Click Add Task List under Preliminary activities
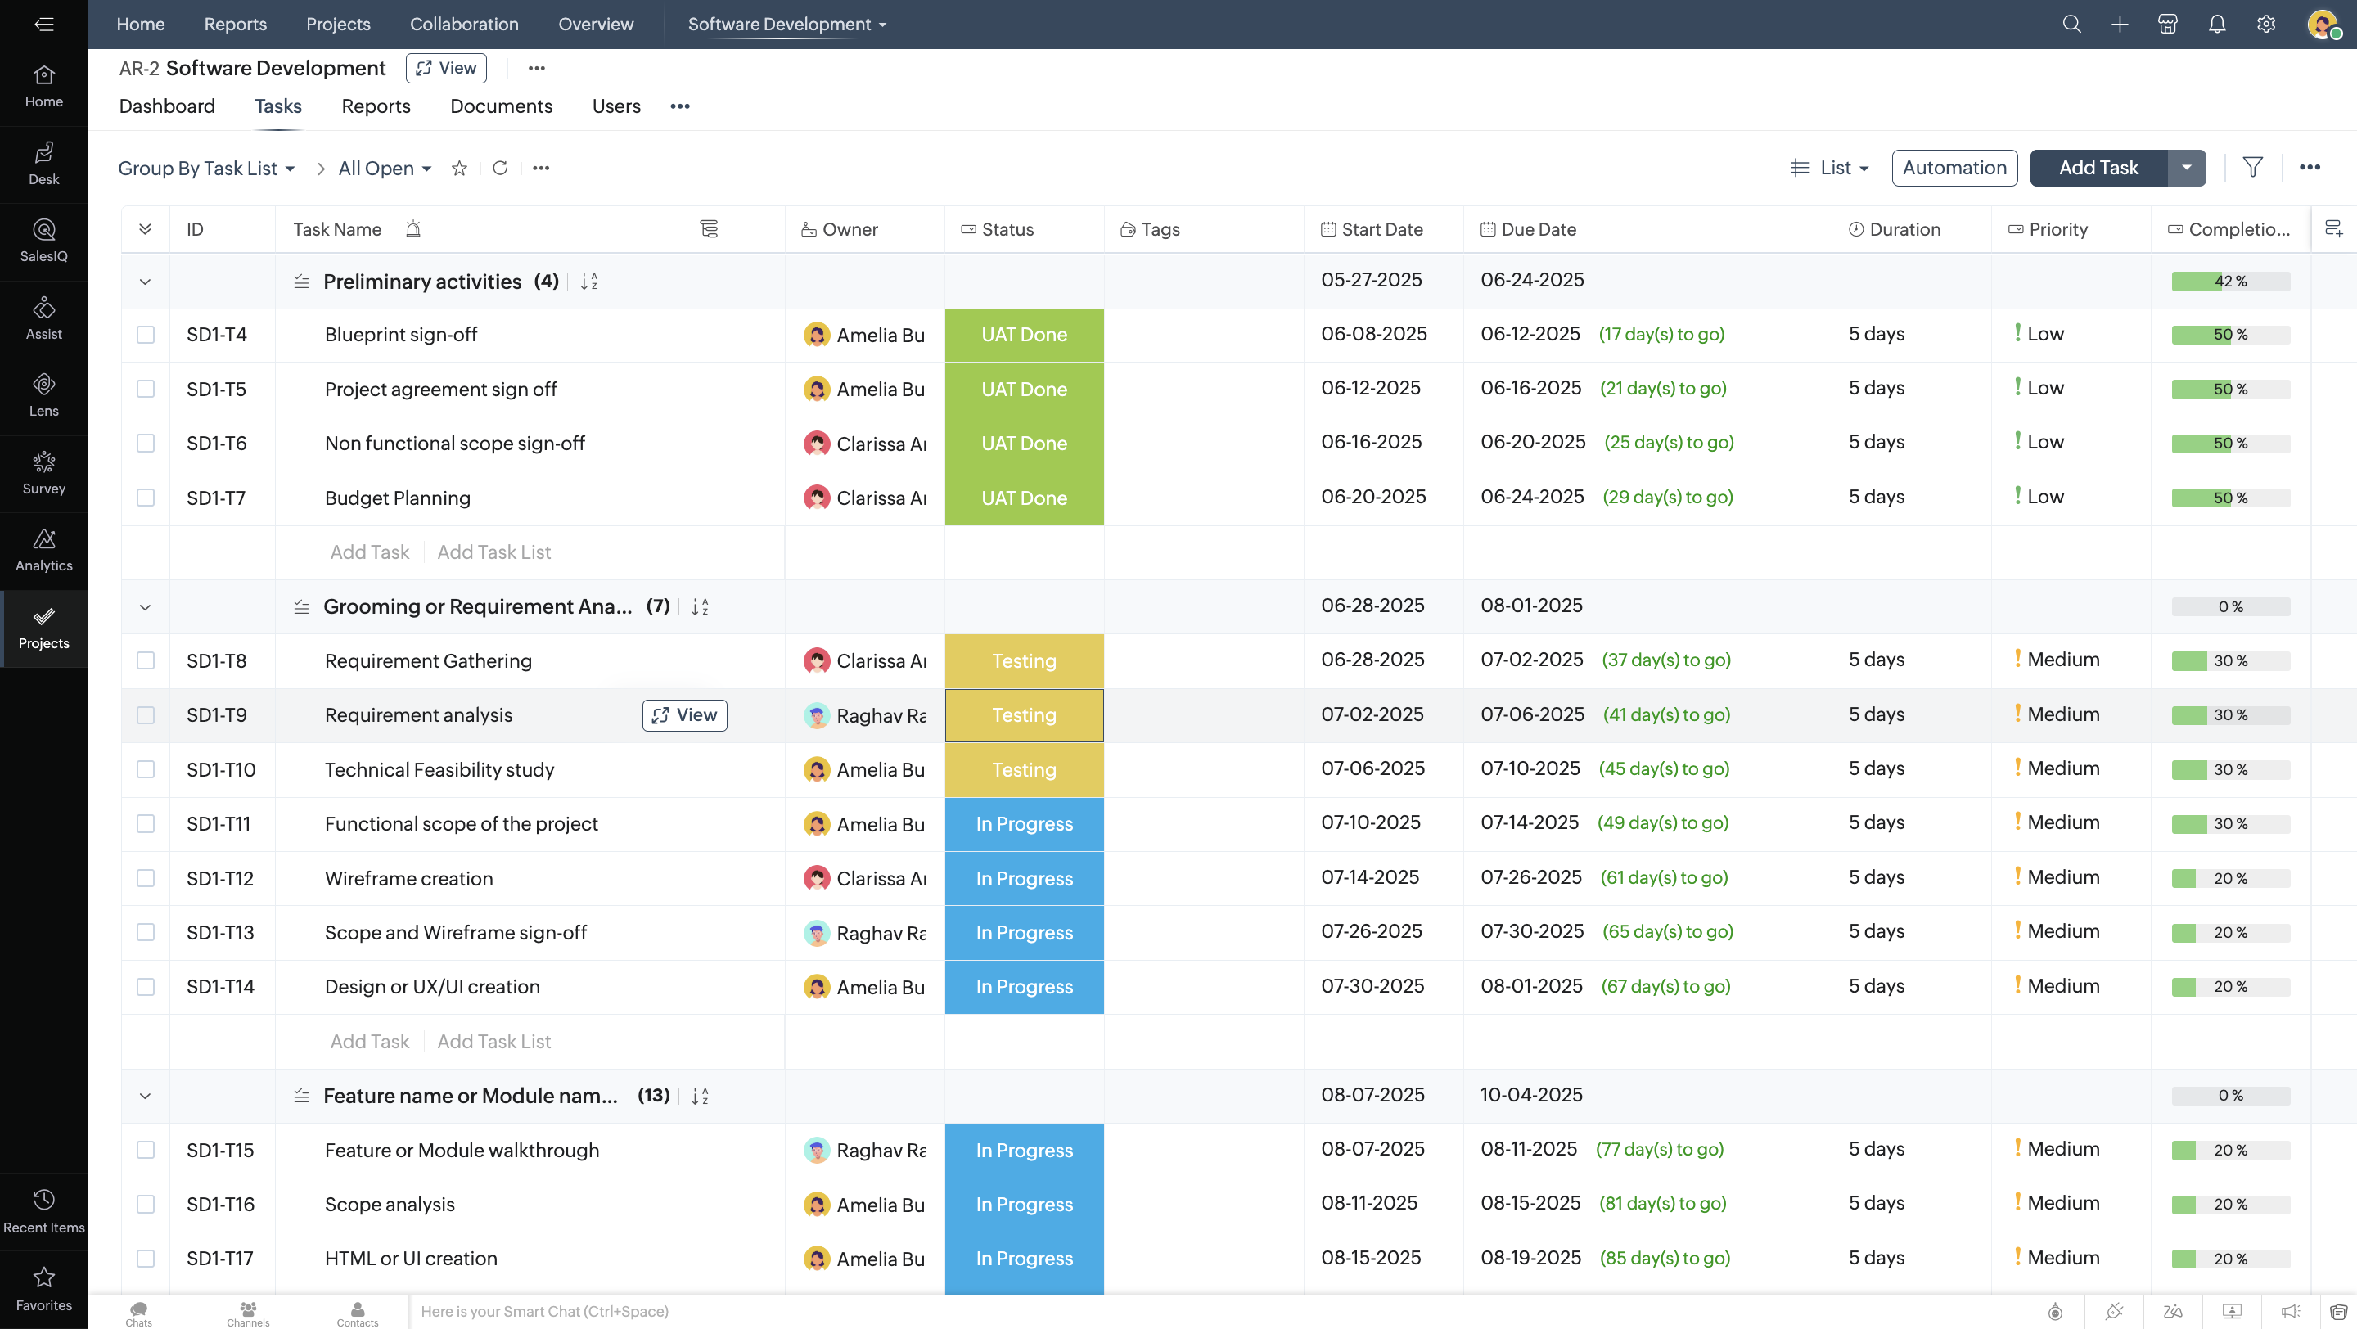The width and height of the screenshot is (2357, 1329). click(x=493, y=552)
